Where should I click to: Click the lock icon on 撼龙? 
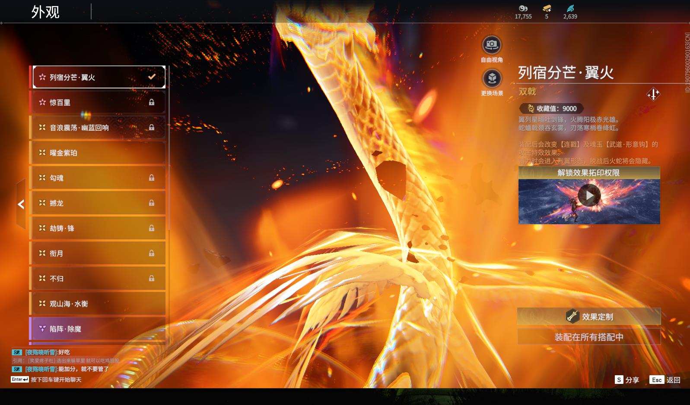(x=152, y=203)
